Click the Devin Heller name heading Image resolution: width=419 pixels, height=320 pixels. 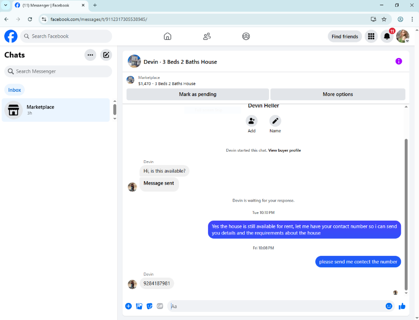(x=263, y=106)
